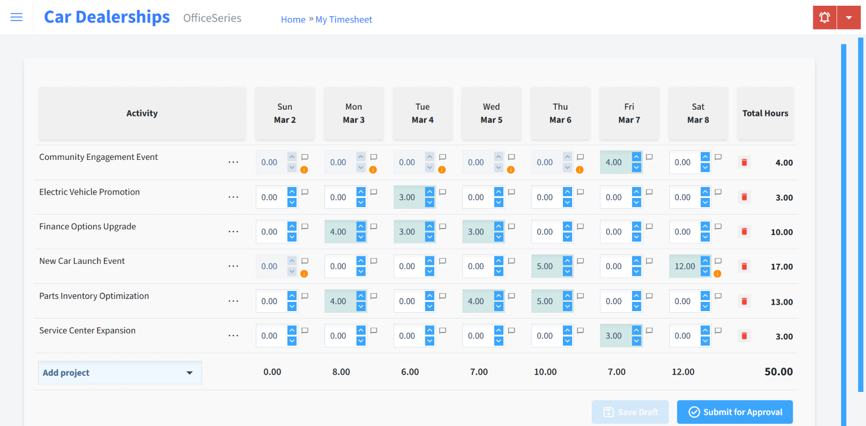Submit the timesheet for approval
This screenshot has height=426, width=866.
(734, 412)
